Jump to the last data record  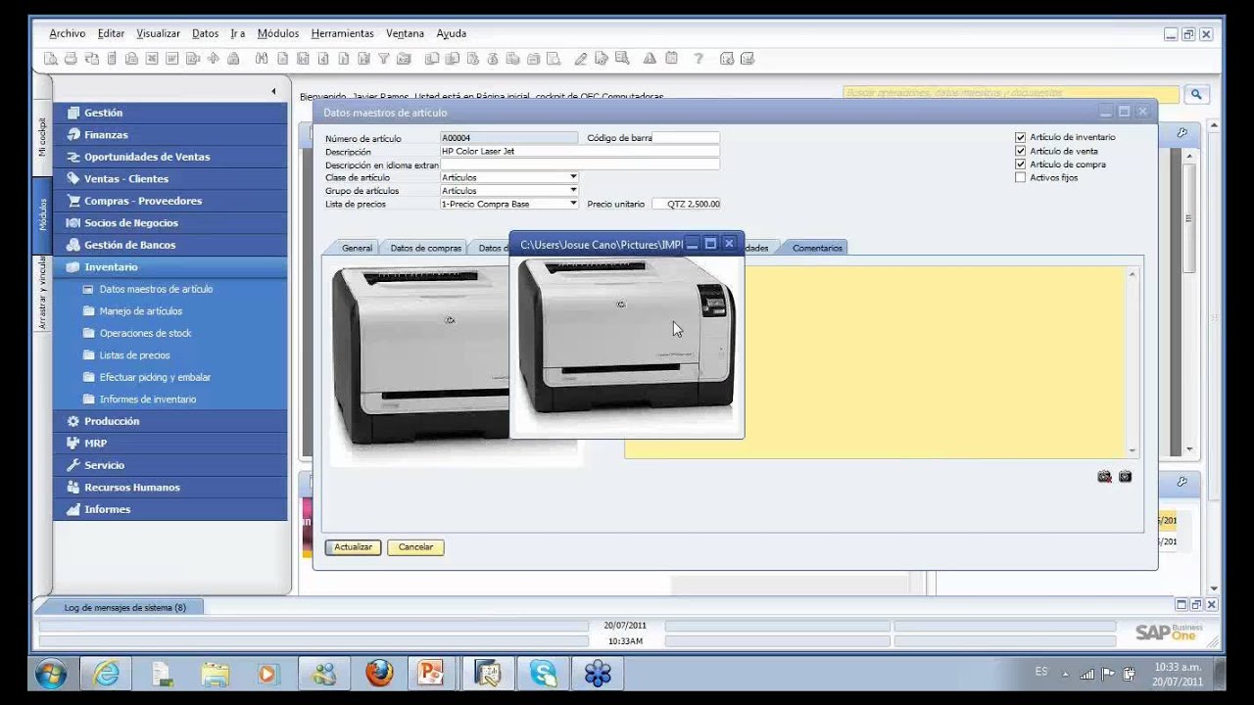(x=363, y=59)
